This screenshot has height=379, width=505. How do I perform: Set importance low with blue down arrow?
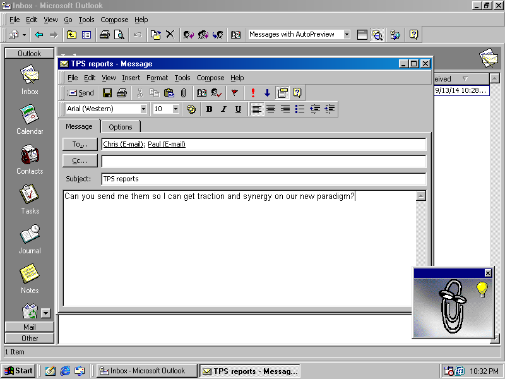[267, 93]
